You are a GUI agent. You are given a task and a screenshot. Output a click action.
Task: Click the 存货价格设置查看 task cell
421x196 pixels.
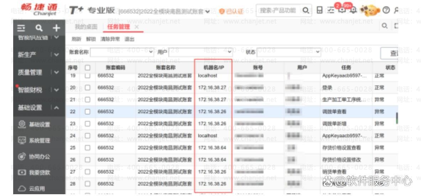click(342, 148)
